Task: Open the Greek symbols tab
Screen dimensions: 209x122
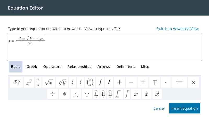Action: tap(32, 67)
